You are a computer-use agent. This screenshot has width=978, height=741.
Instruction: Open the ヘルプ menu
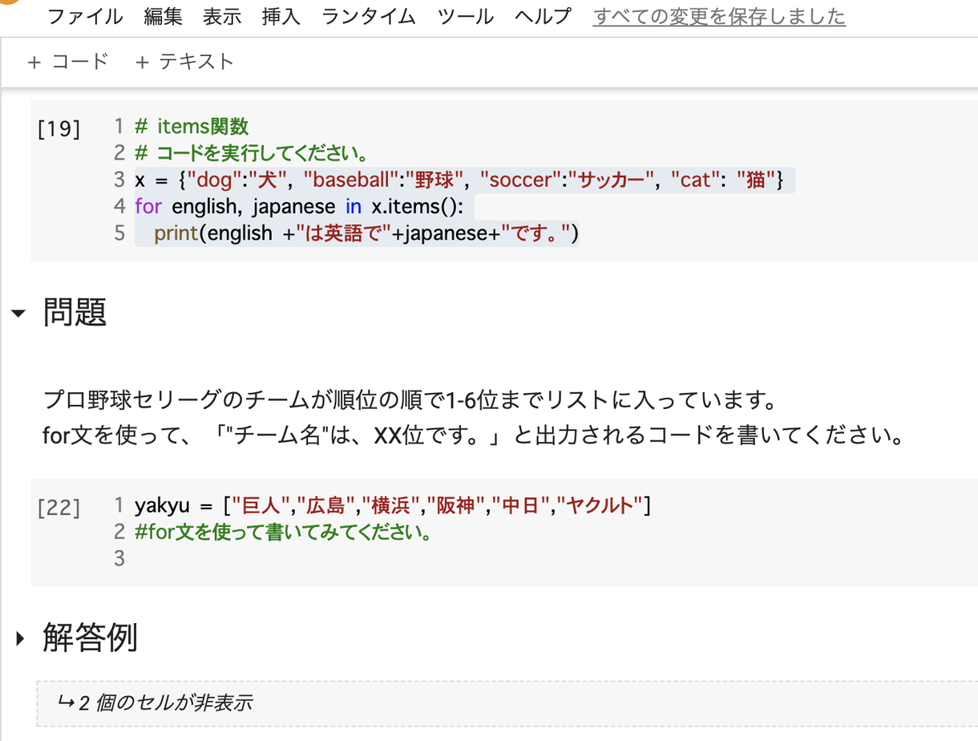point(542,16)
